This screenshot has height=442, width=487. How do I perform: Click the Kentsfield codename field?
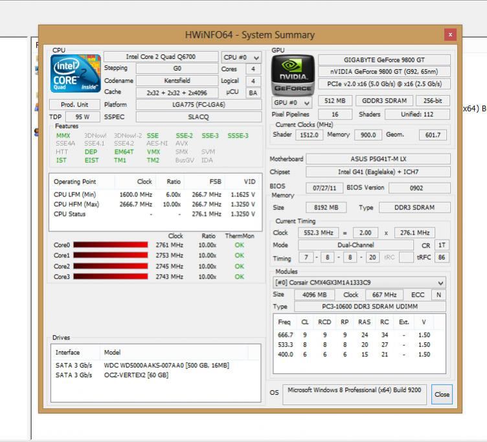click(x=177, y=80)
